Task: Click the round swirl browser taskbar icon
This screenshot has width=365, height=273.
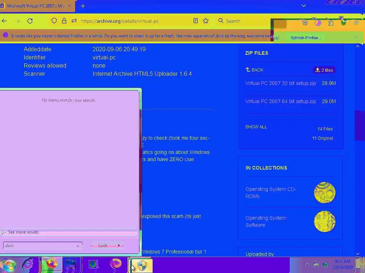Action: click(x=116, y=264)
